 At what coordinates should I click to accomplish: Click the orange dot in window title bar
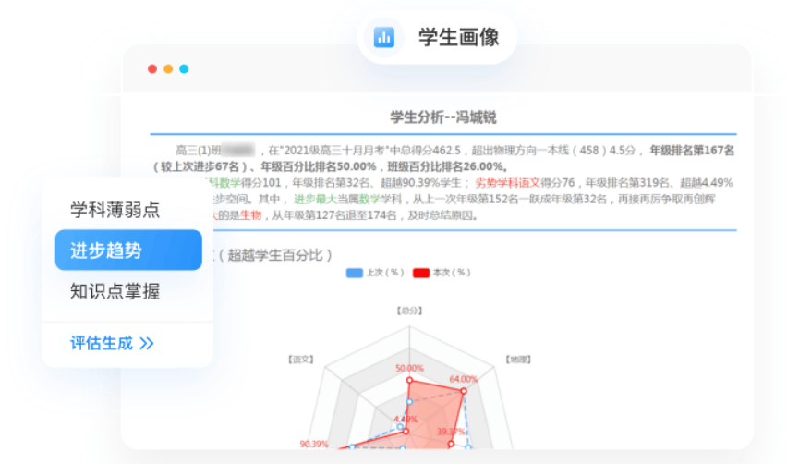(x=168, y=69)
